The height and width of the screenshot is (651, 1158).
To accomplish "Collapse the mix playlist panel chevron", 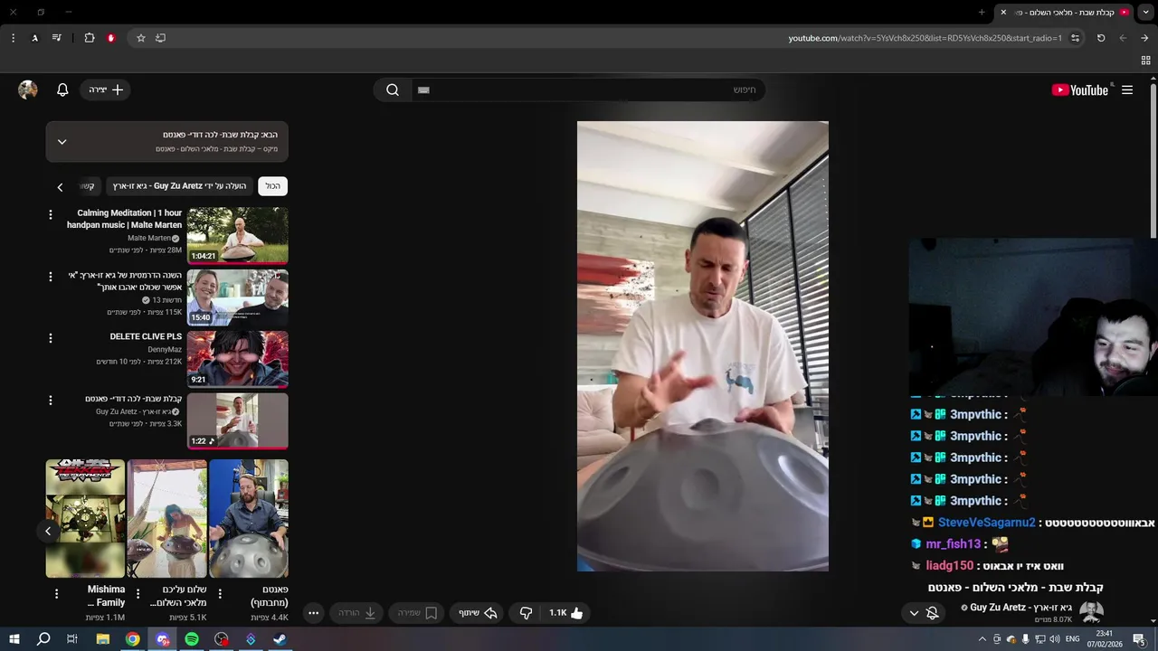I will click(62, 142).
